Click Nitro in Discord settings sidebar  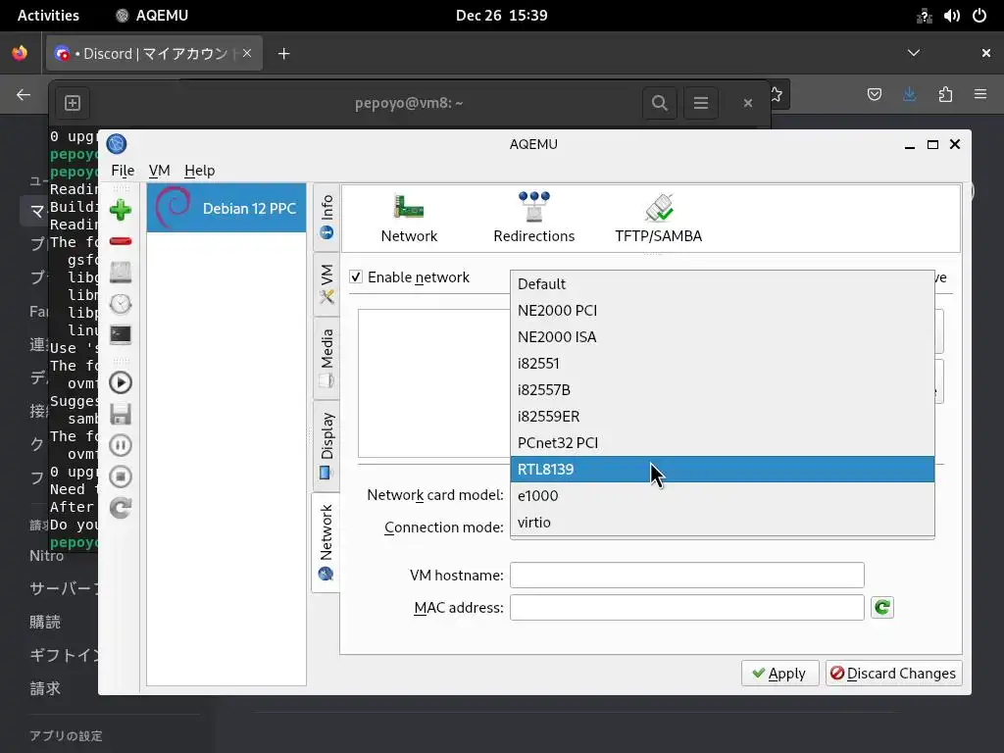click(x=47, y=556)
